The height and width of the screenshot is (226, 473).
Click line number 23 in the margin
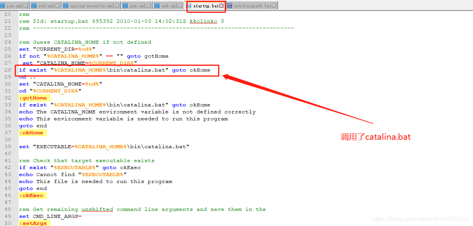[x=8, y=35]
